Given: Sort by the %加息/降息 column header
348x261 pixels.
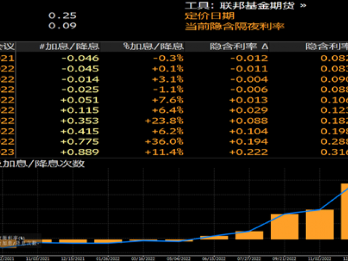Looking at the screenshot, I should [x=154, y=47].
